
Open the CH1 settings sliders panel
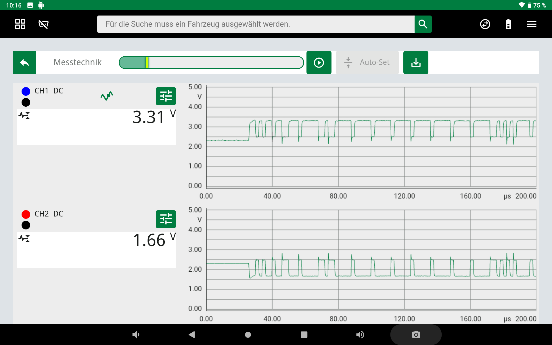tap(166, 96)
